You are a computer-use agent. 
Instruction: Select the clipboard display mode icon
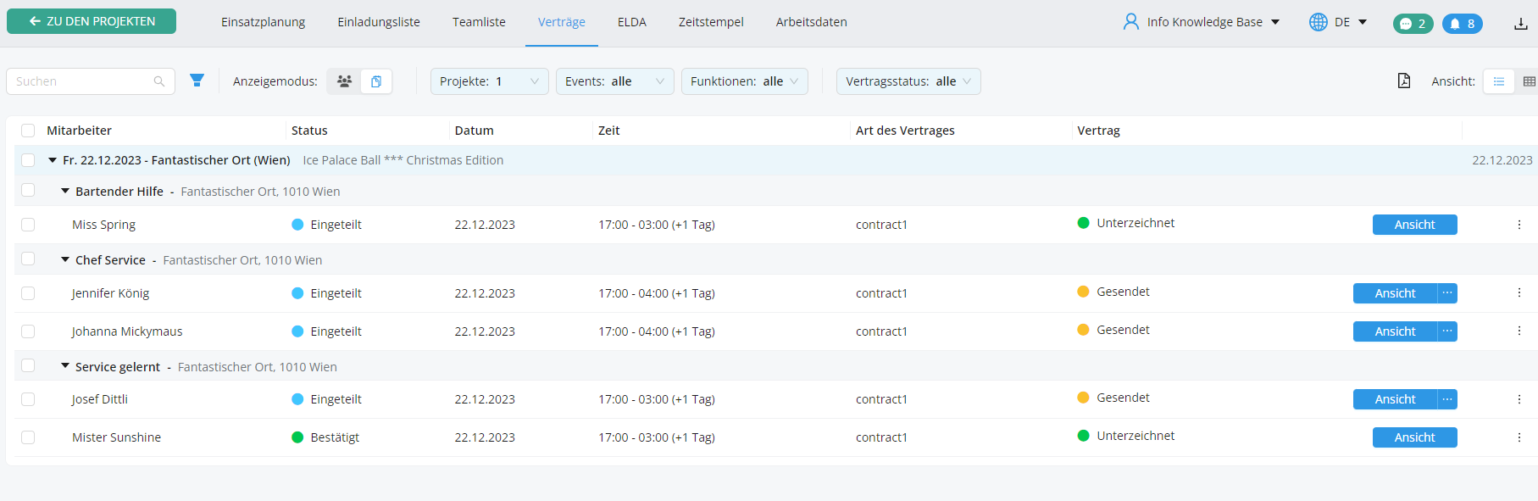(376, 81)
